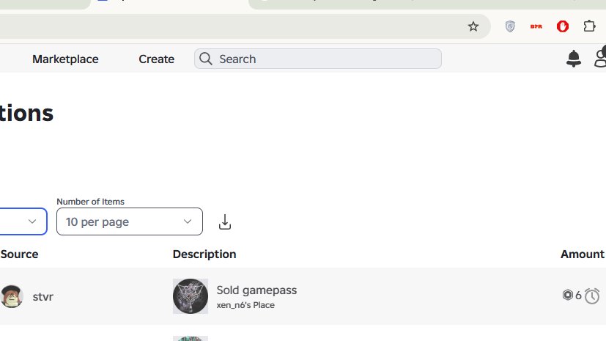Click the amount value 6

[578, 296]
